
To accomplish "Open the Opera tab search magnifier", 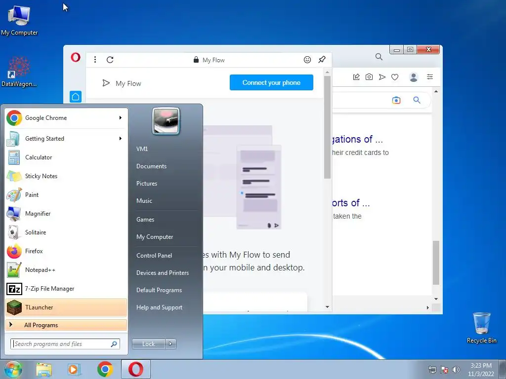I will pyautogui.click(x=379, y=57).
